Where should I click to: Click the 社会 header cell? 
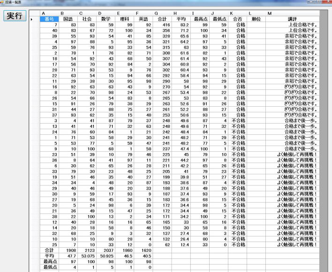pos(87,19)
